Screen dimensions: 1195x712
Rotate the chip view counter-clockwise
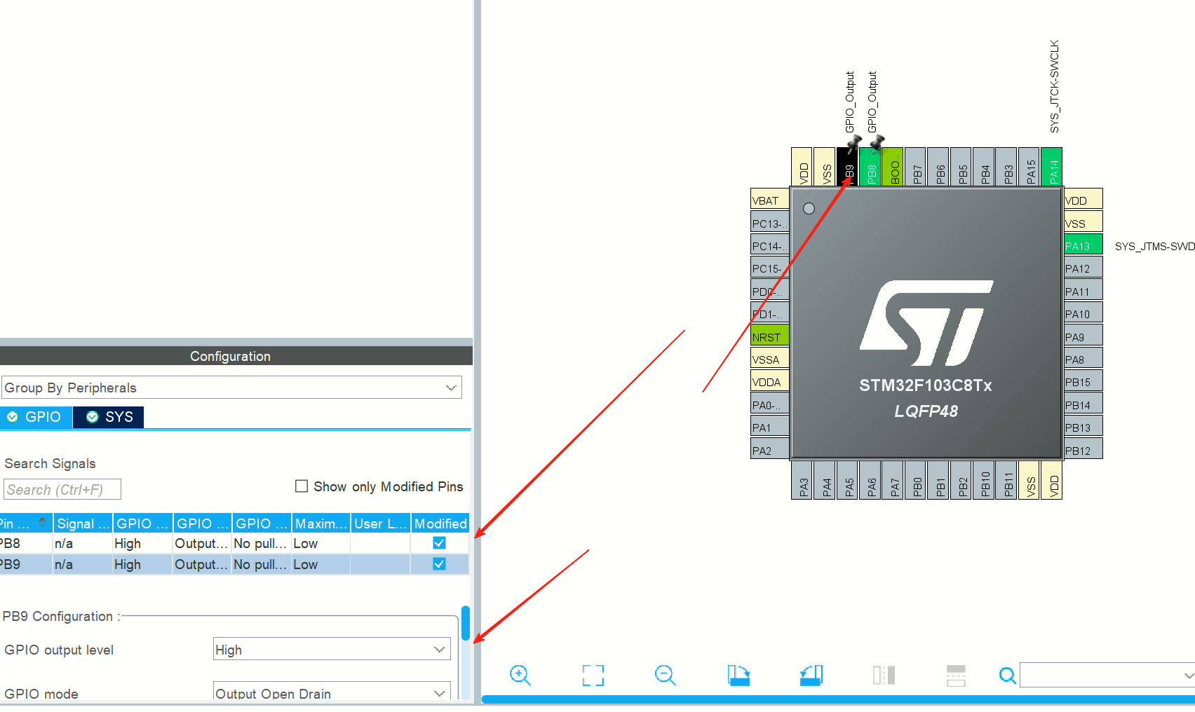(811, 675)
